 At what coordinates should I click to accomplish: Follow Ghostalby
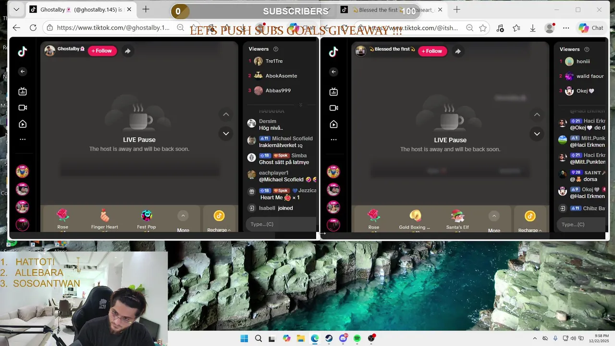(x=102, y=51)
